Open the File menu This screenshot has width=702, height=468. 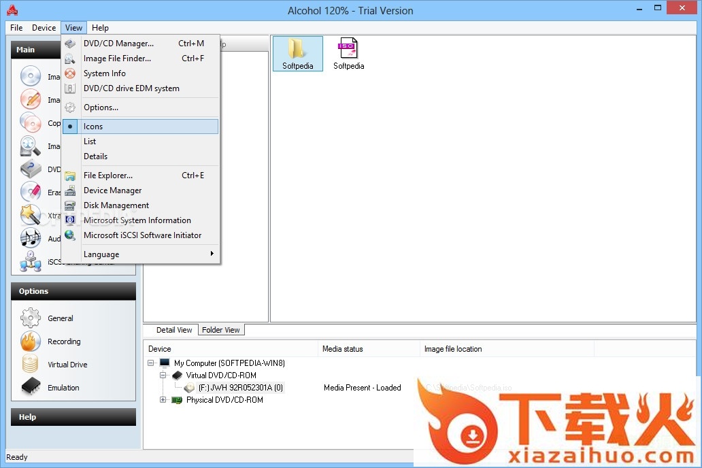[16, 28]
